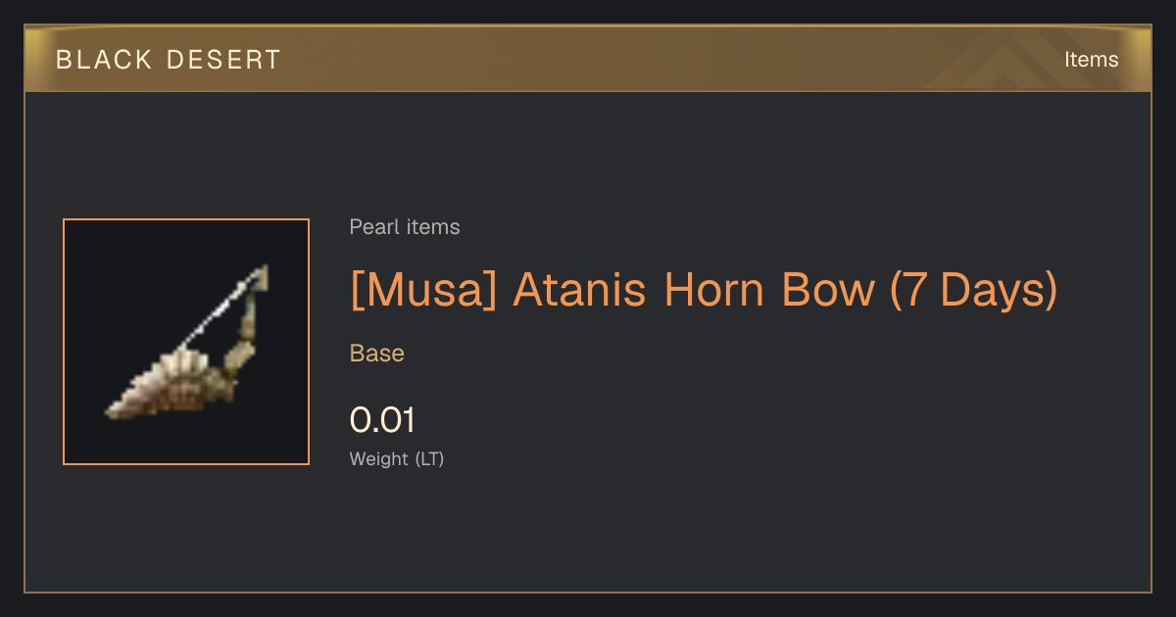This screenshot has width=1176, height=617.
Task: Click the "(7 Days)" part of title
Action: [973, 290]
